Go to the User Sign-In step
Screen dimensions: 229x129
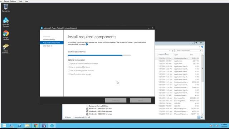(48, 46)
